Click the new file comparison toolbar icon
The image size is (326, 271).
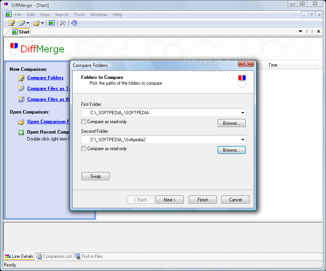click(x=22, y=23)
